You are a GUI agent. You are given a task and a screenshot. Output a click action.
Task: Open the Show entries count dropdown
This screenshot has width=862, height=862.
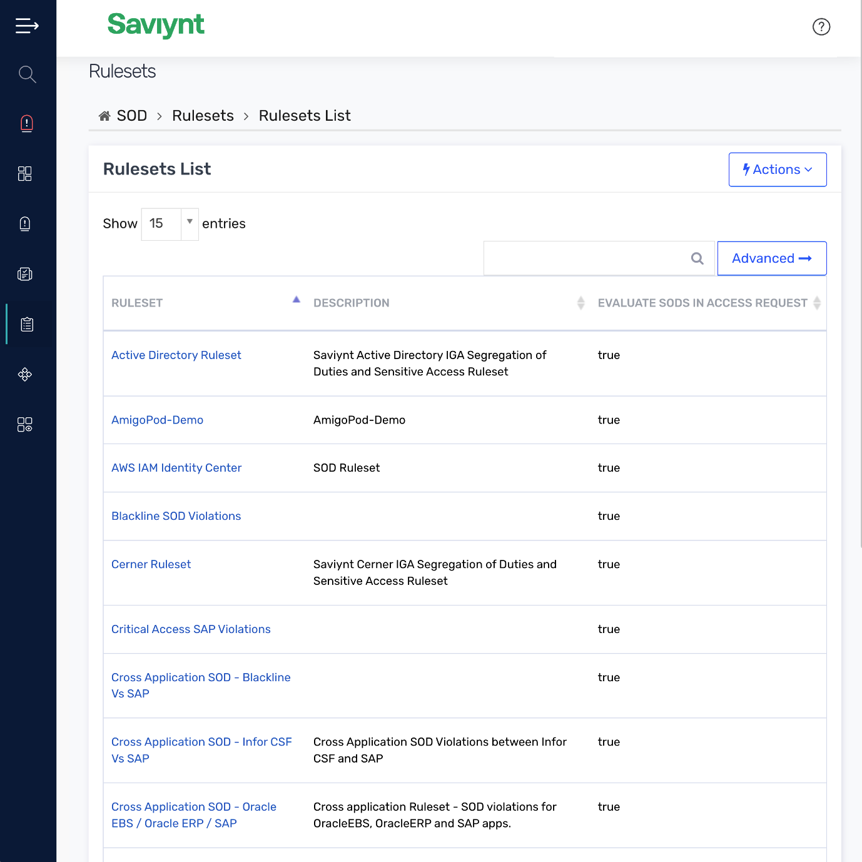170,224
